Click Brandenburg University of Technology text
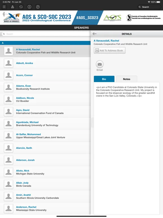 pos(37,125)
